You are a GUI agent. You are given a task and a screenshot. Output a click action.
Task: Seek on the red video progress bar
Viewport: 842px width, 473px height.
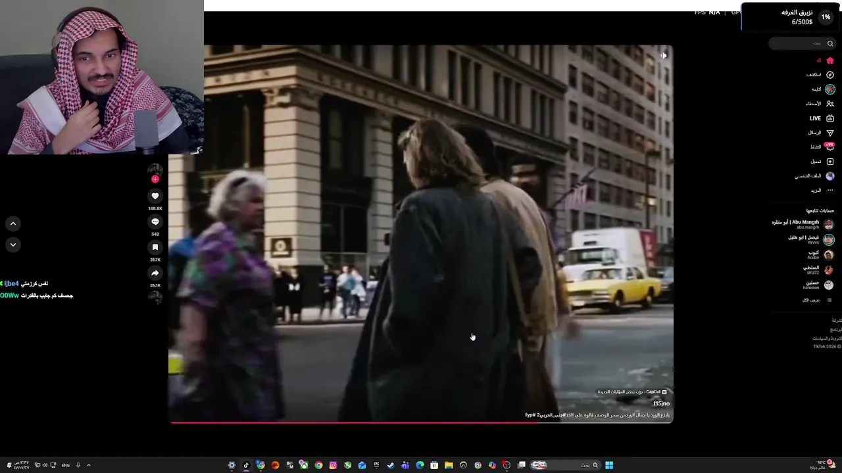click(421, 422)
